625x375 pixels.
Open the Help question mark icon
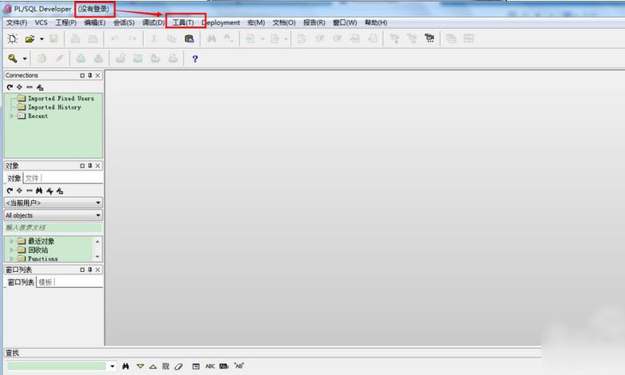coord(195,58)
